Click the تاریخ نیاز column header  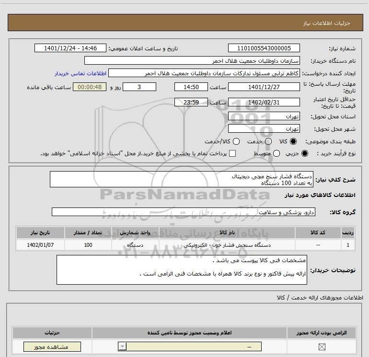pyautogui.click(x=40, y=232)
